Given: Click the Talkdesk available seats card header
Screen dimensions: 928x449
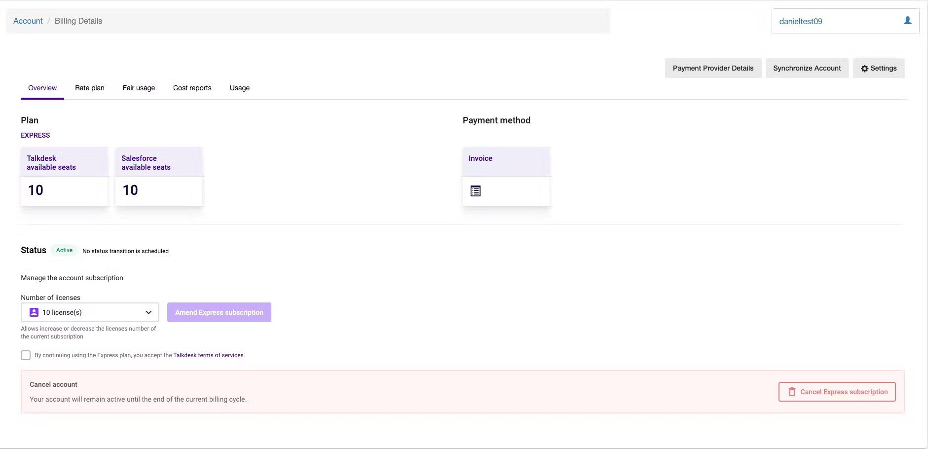Looking at the screenshot, I should [x=64, y=162].
